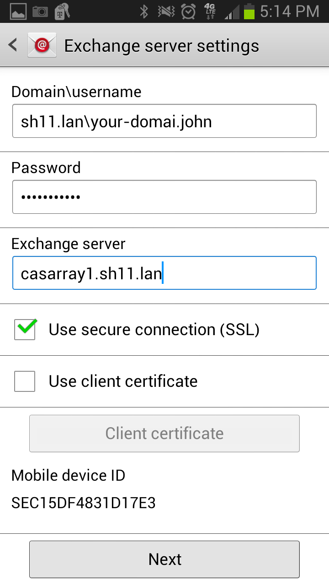Tap the red email envelope icon
329x586 pixels.
tap(42, 45)
